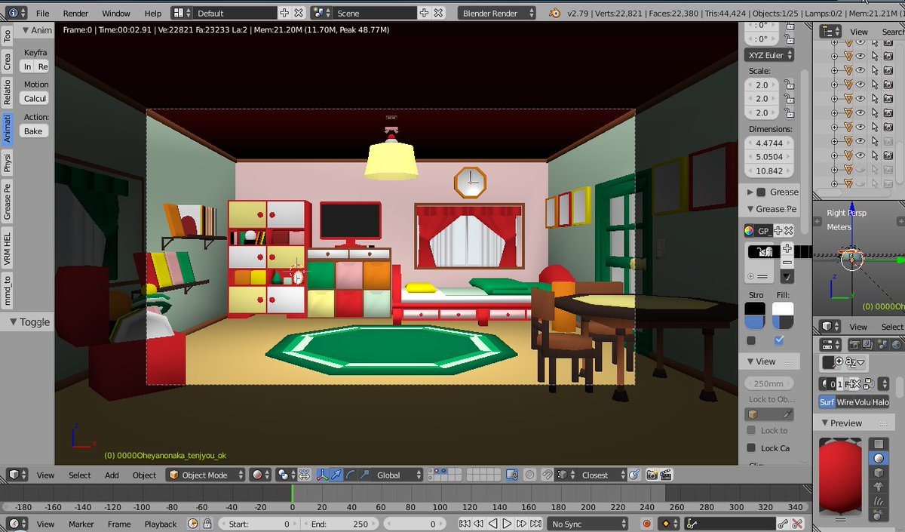Click the OpenGL render animation clapper icon
This screenshot has width=905, height=532.
(666, 475)
